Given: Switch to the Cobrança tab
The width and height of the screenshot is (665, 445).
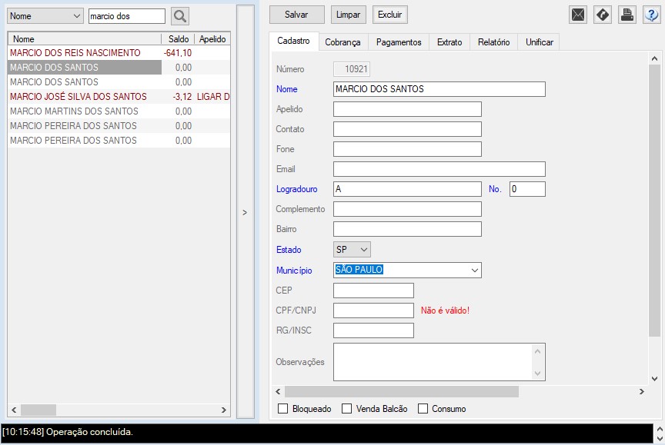Looking at the screenshot, I should coord(343,42).
